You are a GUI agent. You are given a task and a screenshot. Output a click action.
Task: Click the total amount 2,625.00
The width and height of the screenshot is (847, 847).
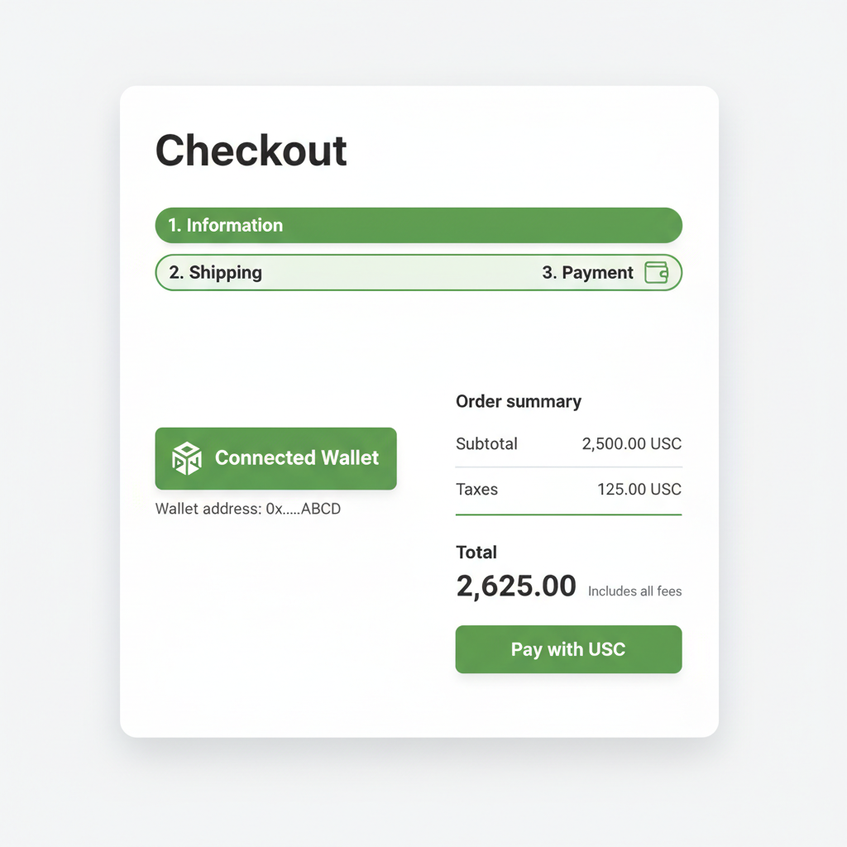516,586
